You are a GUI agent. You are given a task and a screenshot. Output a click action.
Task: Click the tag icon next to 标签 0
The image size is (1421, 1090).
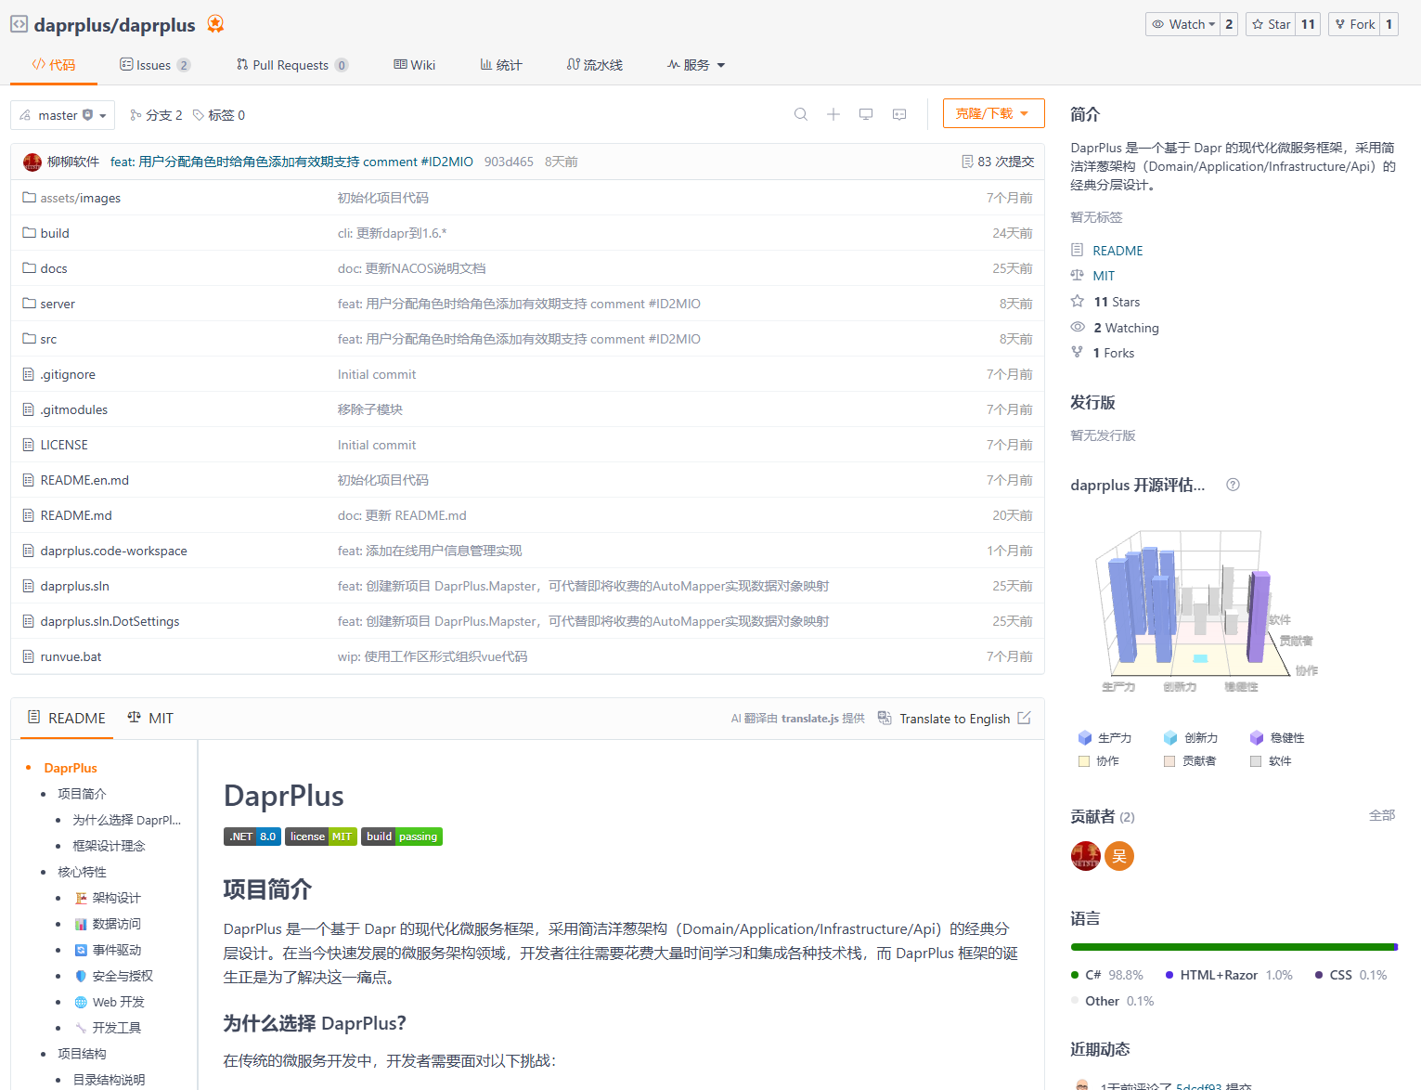coord(199,115)
